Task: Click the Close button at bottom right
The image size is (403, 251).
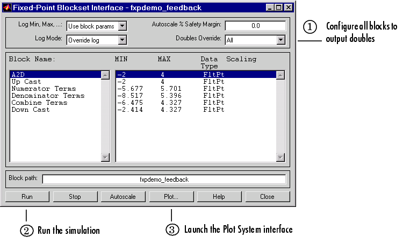Action: coord(267,197)
